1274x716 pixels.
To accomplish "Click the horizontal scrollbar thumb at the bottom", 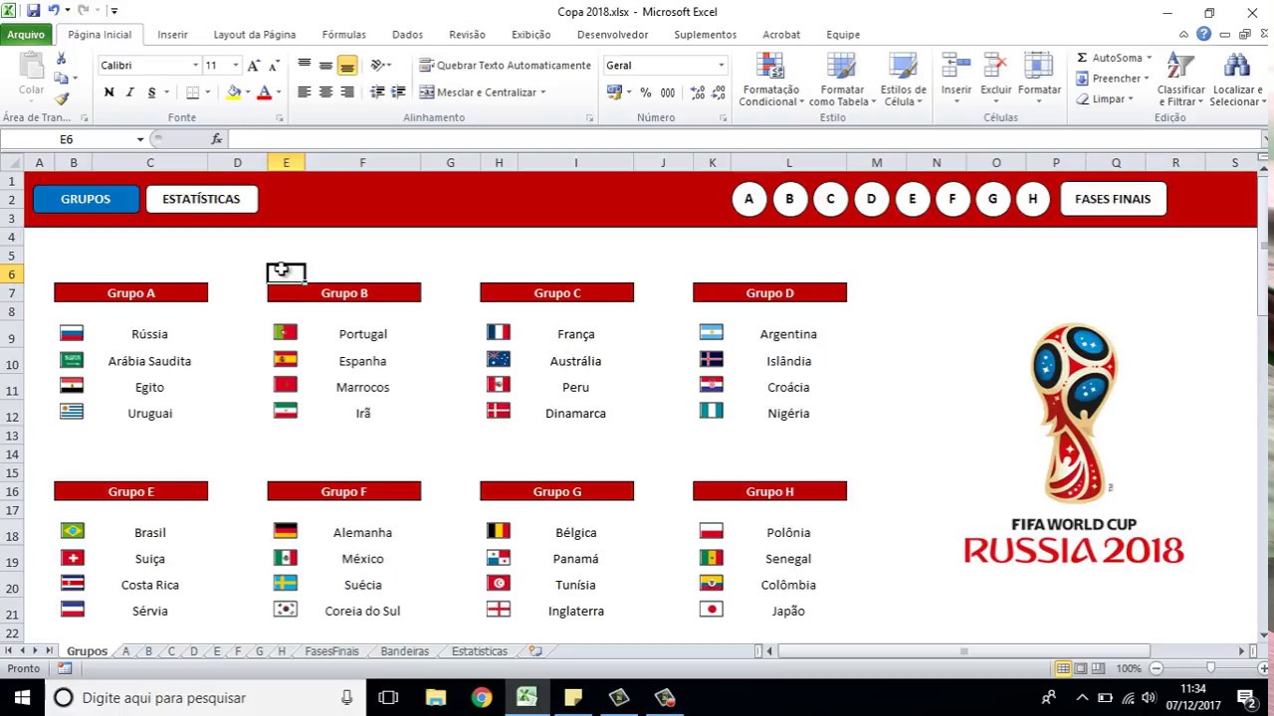I will pos(963,651).
